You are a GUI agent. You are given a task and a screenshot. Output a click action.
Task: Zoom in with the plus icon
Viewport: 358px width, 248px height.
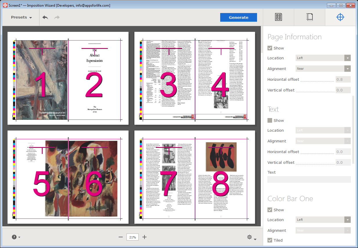pyautogui.click(x=144, y=237)
